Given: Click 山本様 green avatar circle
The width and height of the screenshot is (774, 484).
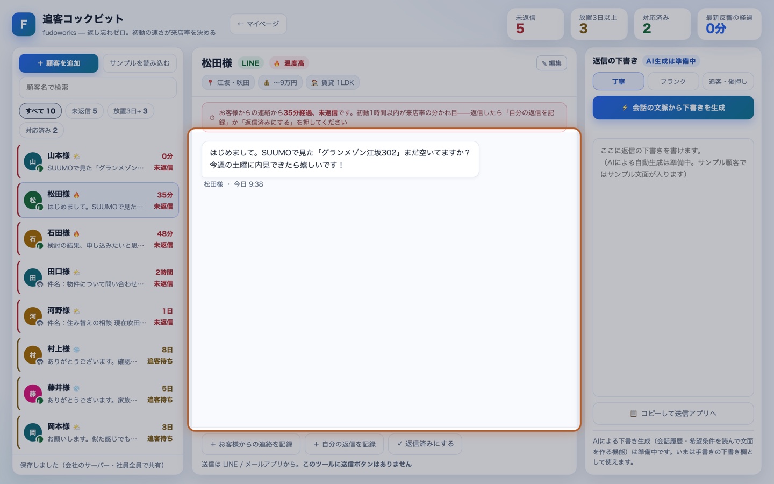Looking at the screenshot, I should coord(33,161).
